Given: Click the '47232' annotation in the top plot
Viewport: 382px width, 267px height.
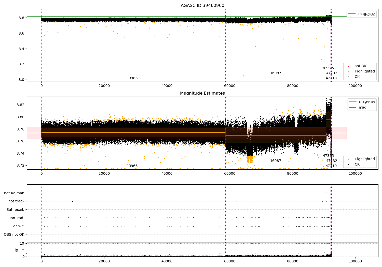Looking at the screenshot, I should click(332, 73).
